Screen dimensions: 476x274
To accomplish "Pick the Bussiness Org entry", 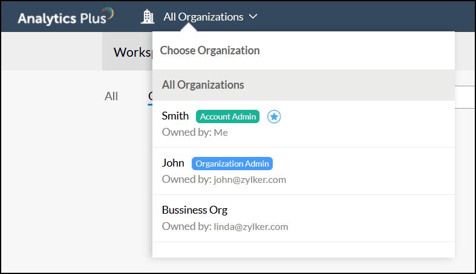I will 195,210.
